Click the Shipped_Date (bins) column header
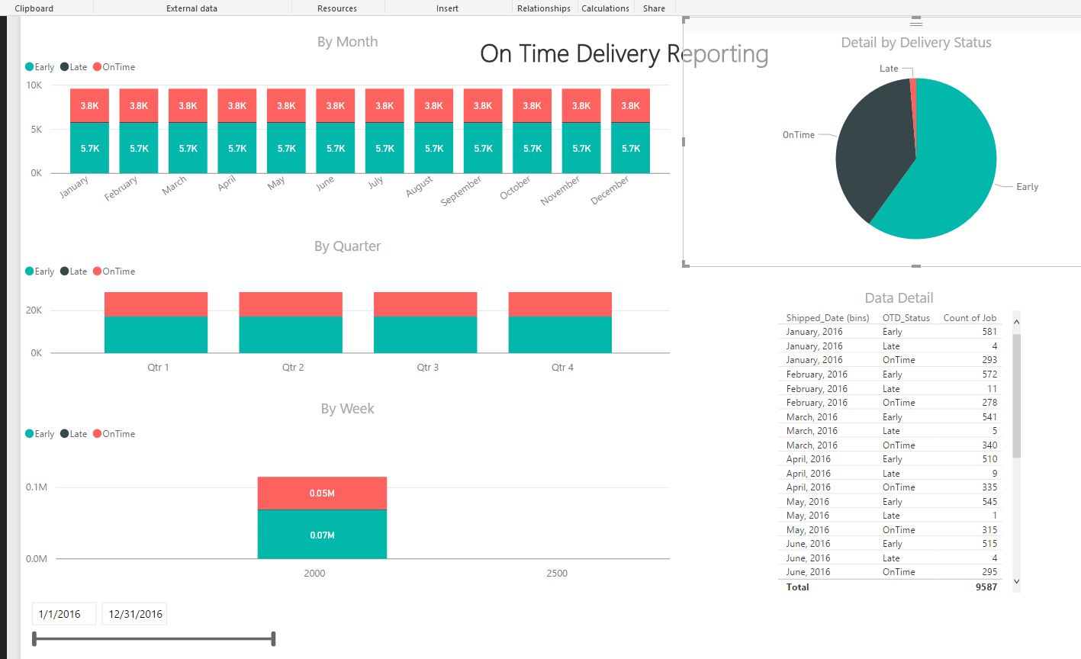 tap(828, 318)
